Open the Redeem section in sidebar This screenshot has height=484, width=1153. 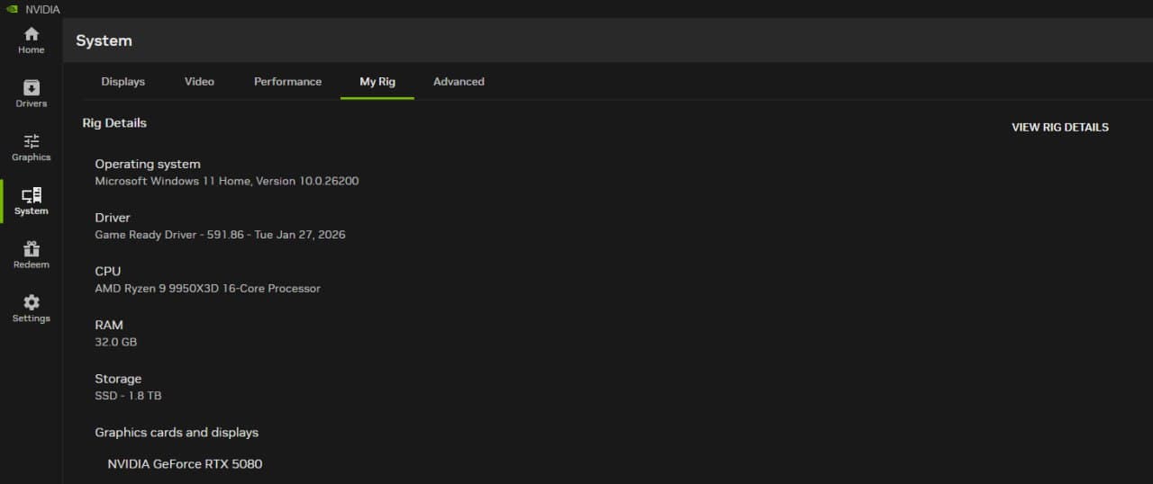31,255
